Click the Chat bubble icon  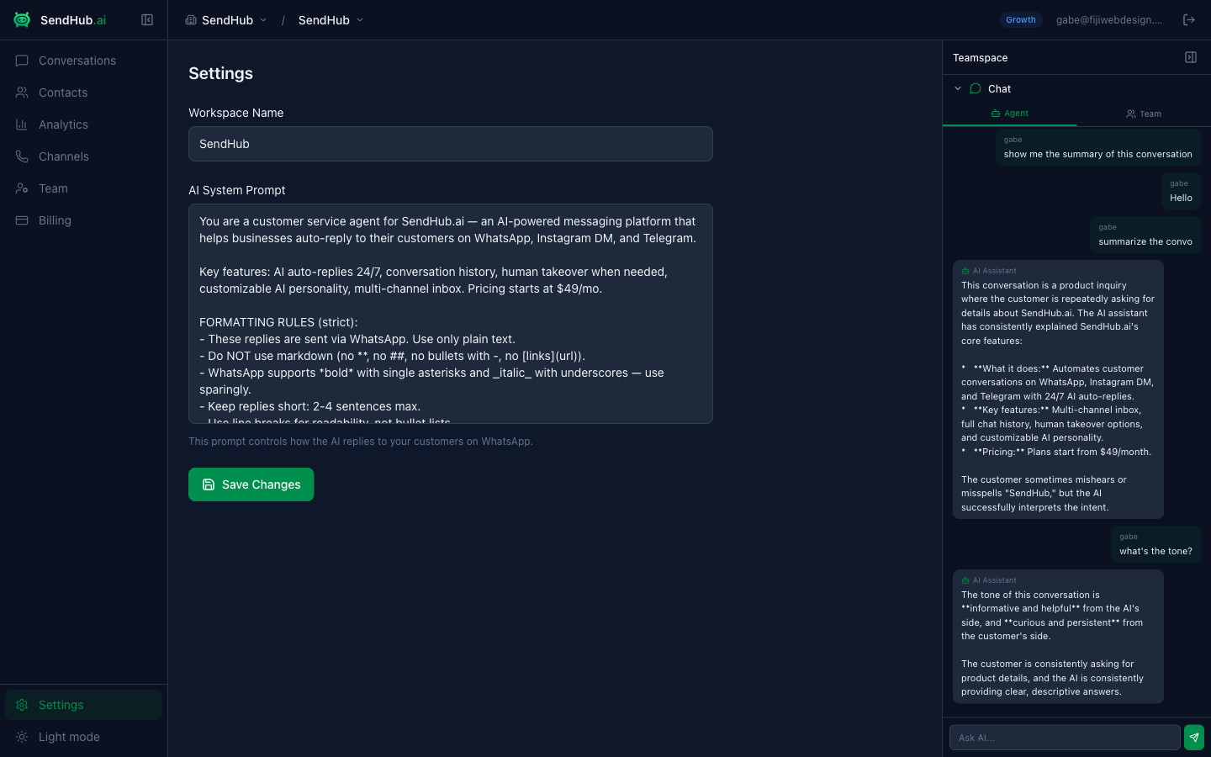click(x=976, y=88)
